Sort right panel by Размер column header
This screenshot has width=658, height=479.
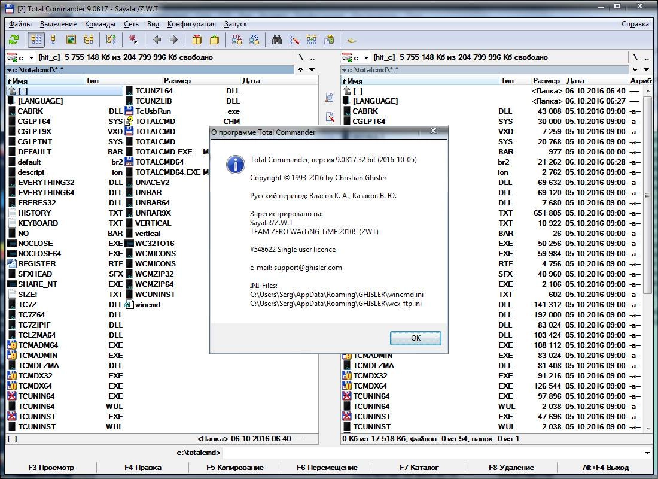(x=546, y=81)
